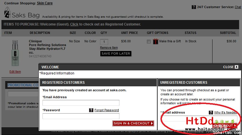Focus the promotional code input field
Image resolution: width=242 pixels, height=135 pixels.
tap(23, 94)
